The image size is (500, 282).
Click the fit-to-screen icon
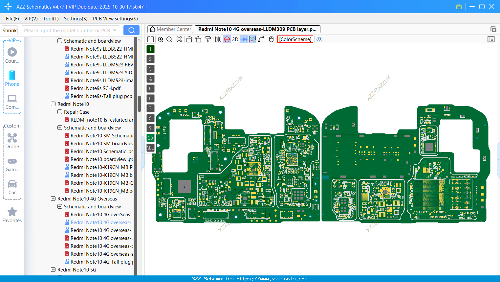[x=179, y=39]
